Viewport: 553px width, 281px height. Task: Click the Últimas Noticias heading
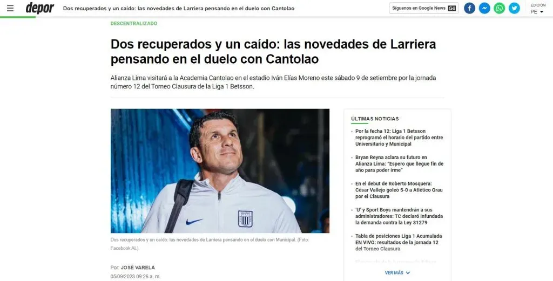(375, 119)
